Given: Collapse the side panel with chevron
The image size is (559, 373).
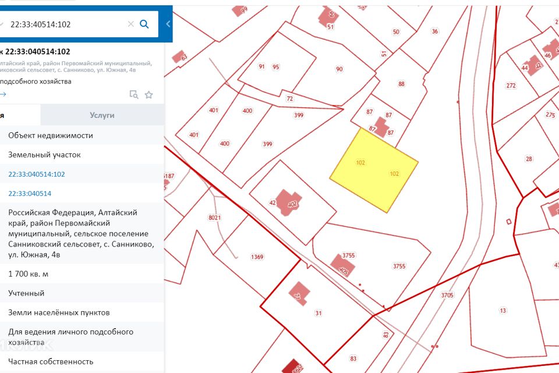Looking at the screenshot, I should 168,24.
